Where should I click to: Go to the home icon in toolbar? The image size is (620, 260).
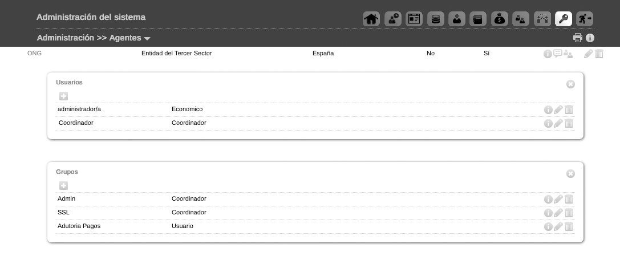click(x=371, y=19)
